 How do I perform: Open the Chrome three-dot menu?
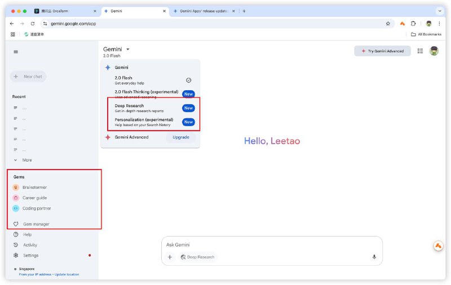pos(439,24)
